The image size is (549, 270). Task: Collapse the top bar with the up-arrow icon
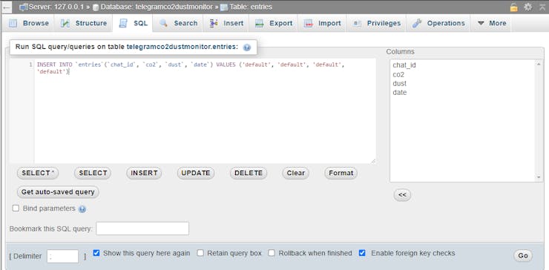542,7
